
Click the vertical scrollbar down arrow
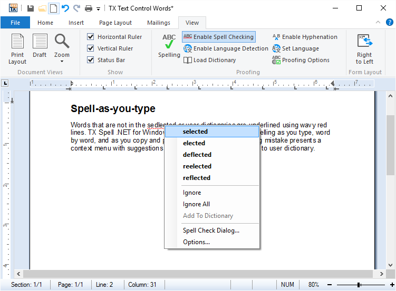coord(391,265)
